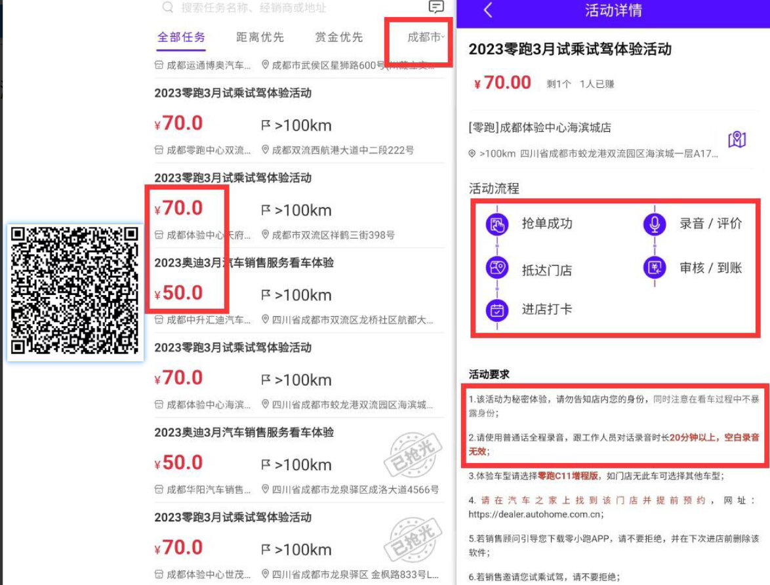Click the ¥70.00 reward amount in details
This screenshot has width=770, height=585.
click(x=502, y=83)
